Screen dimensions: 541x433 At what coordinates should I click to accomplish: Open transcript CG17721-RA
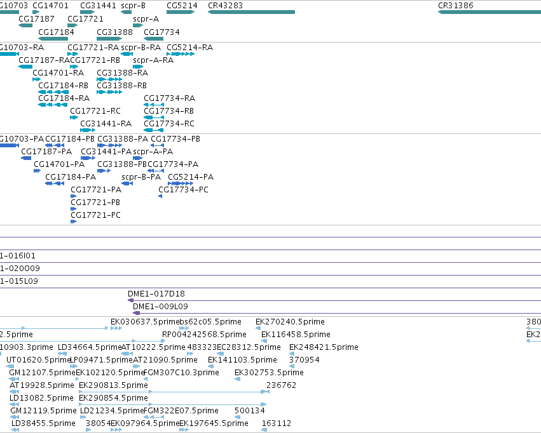(93, 47)
